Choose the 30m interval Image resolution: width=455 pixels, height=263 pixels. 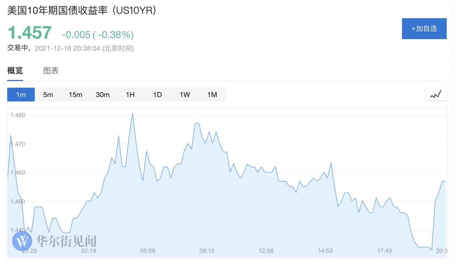103,95
